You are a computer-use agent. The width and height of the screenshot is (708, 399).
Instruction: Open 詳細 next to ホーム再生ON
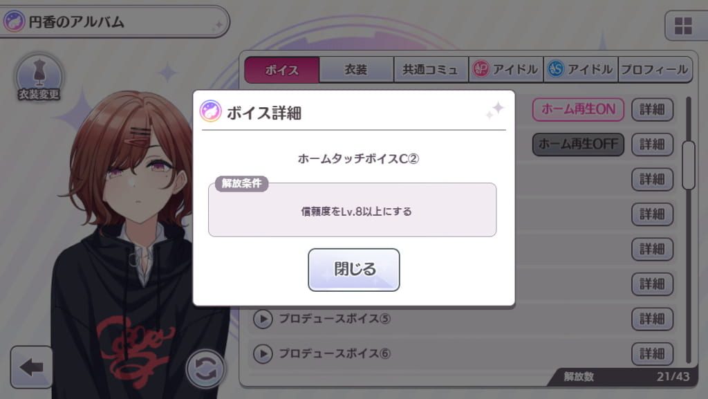click(652, 109)
